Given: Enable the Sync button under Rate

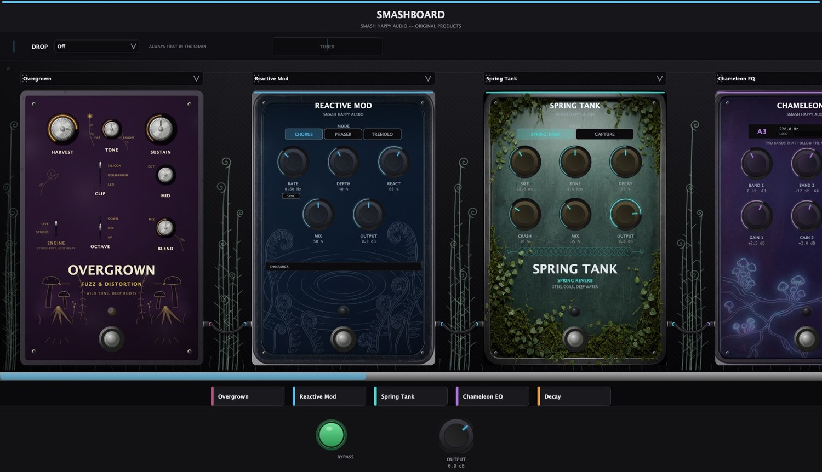Looking at the screenshot, I should (291, 195).
